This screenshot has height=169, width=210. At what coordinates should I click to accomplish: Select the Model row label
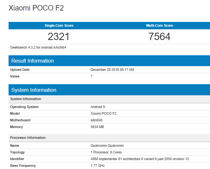pos(15,113)
